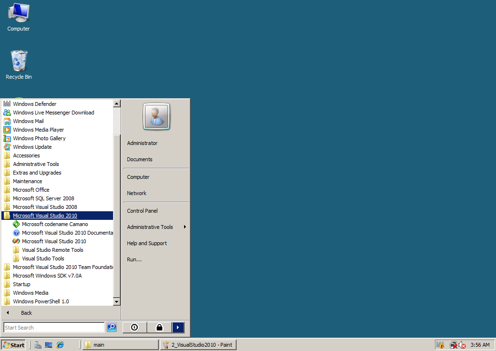The image size is (496, 351).
Task: Click the Windows Live Messenger Download icon
Action: (x=7, y=112)
